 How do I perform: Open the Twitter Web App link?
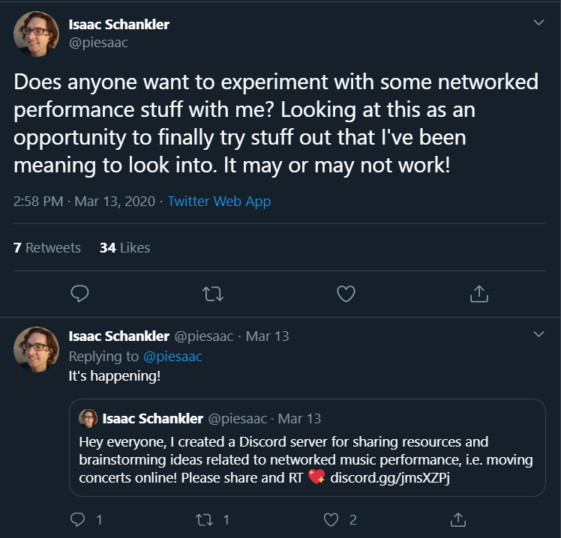coord(219,202)
